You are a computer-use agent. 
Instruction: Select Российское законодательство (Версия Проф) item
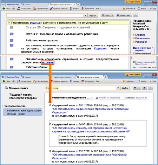point(23,112)
